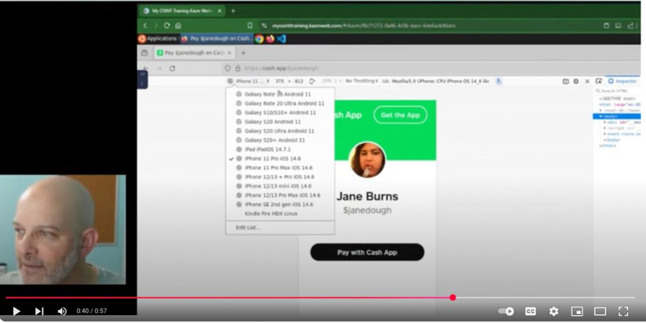Turn on closed captions

pos(530,311)
